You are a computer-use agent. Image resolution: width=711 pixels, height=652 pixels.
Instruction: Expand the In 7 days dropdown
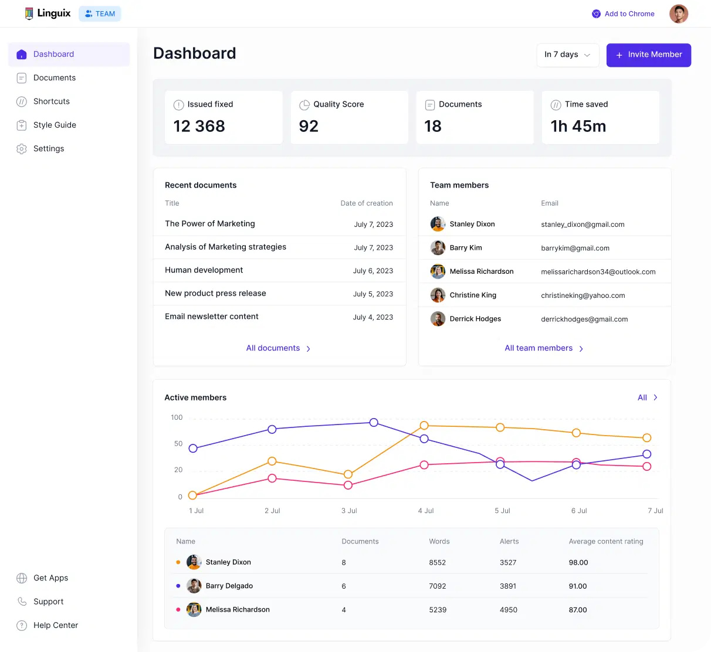567,55
